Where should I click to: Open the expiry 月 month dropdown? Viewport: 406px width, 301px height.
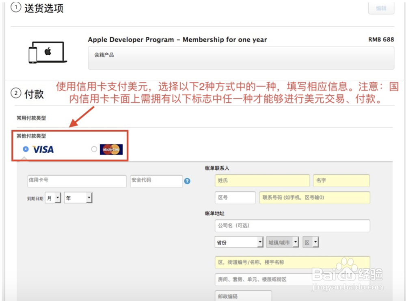53,198
